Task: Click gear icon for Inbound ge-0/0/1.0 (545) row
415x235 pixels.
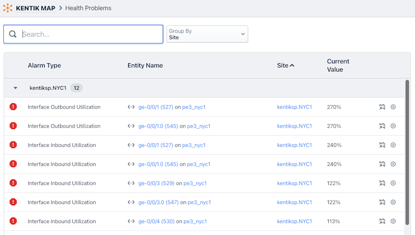Action: pyautogui.click(x=393, y=164)
